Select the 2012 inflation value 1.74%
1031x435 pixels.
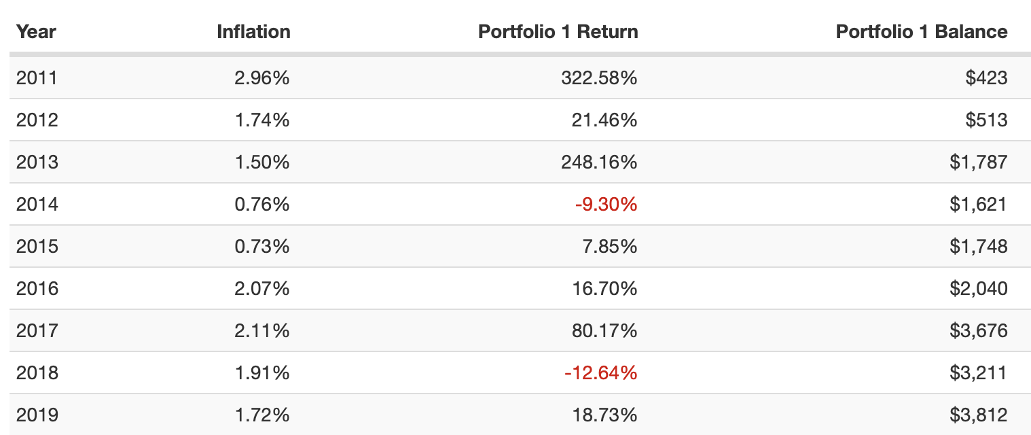[261, 120]
